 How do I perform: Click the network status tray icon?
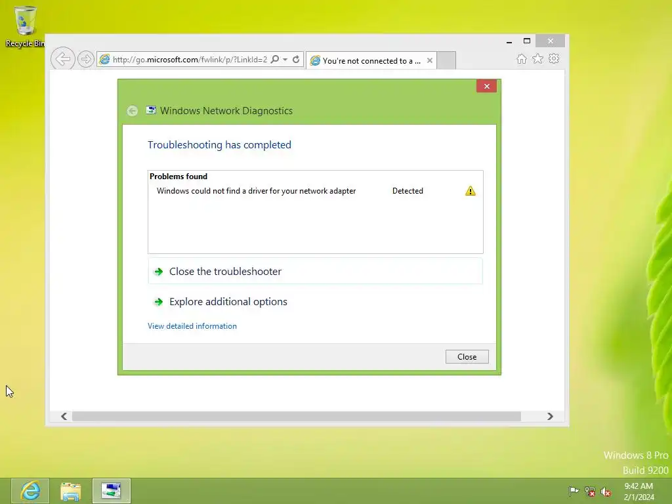click(590, 492)
